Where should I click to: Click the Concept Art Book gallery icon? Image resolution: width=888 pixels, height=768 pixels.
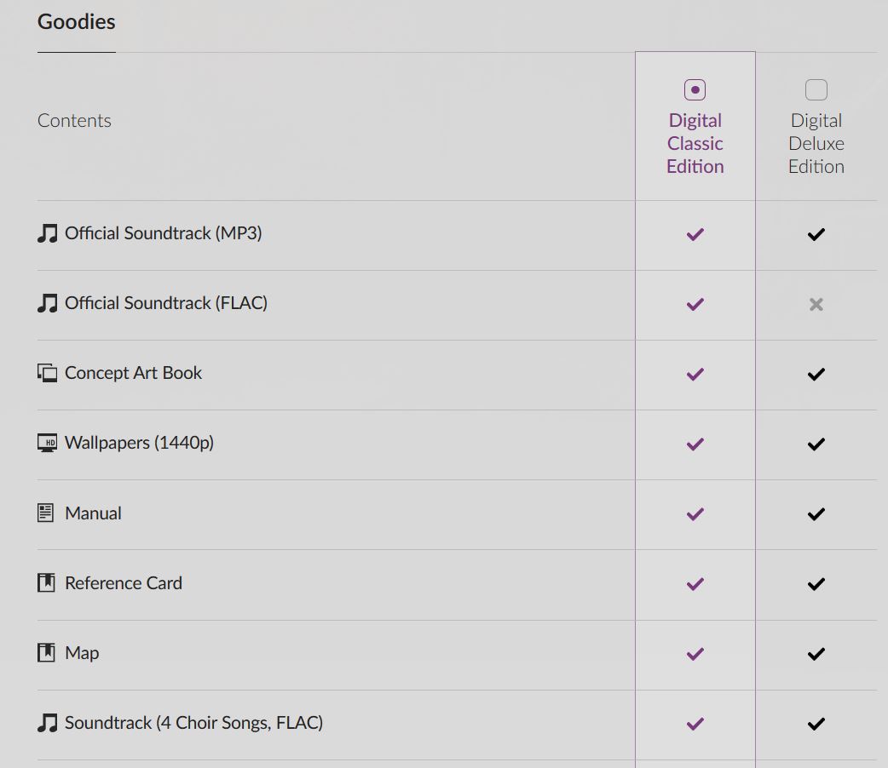pyautogui.click(x=48, y=373)
